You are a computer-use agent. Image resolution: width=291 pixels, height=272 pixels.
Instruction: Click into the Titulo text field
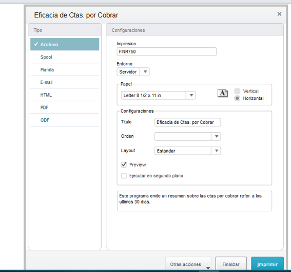(188, 122)
